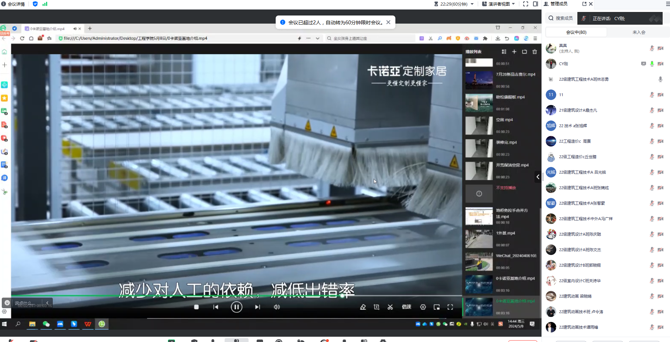Click the player volume speaker icon
Image resolution: width=670 pixels, height=342 pixels.
click(277, 307)
